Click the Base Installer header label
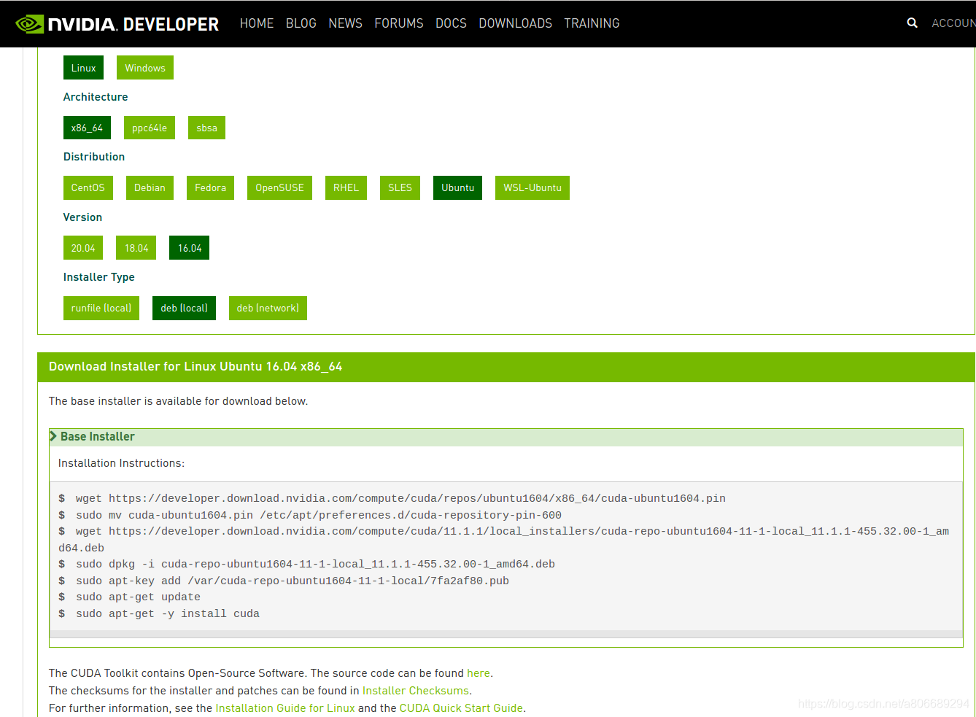 pos(98,436)
